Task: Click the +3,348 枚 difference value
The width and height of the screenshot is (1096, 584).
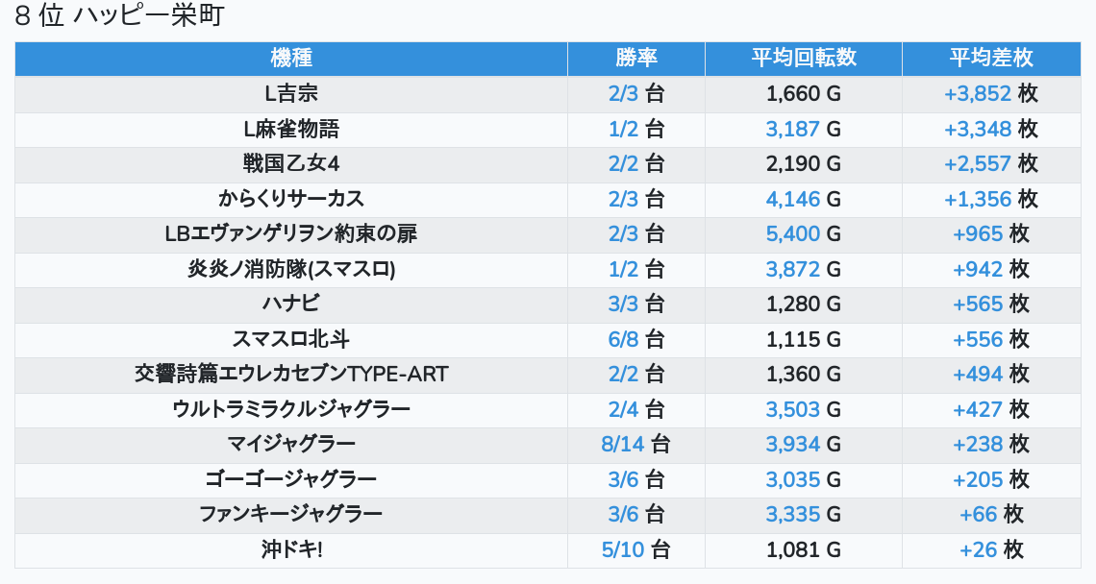Action: pyautogui.click(x=991, y=129)
